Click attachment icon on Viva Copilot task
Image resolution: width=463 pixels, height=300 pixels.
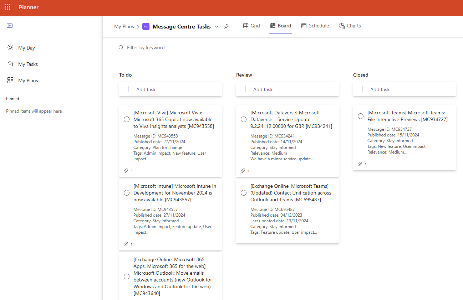126,171
